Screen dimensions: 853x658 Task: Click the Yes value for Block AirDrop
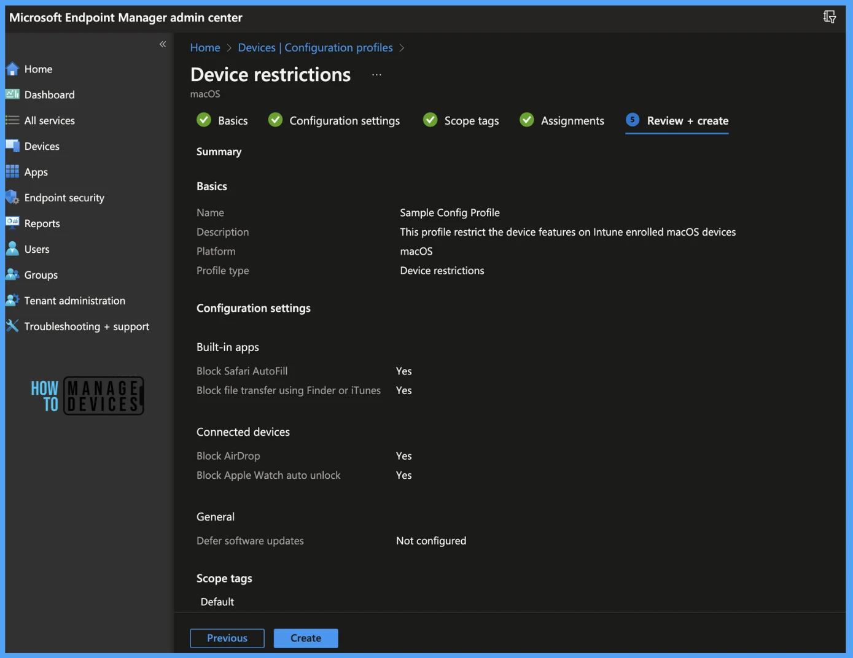(x=404, y=456)
